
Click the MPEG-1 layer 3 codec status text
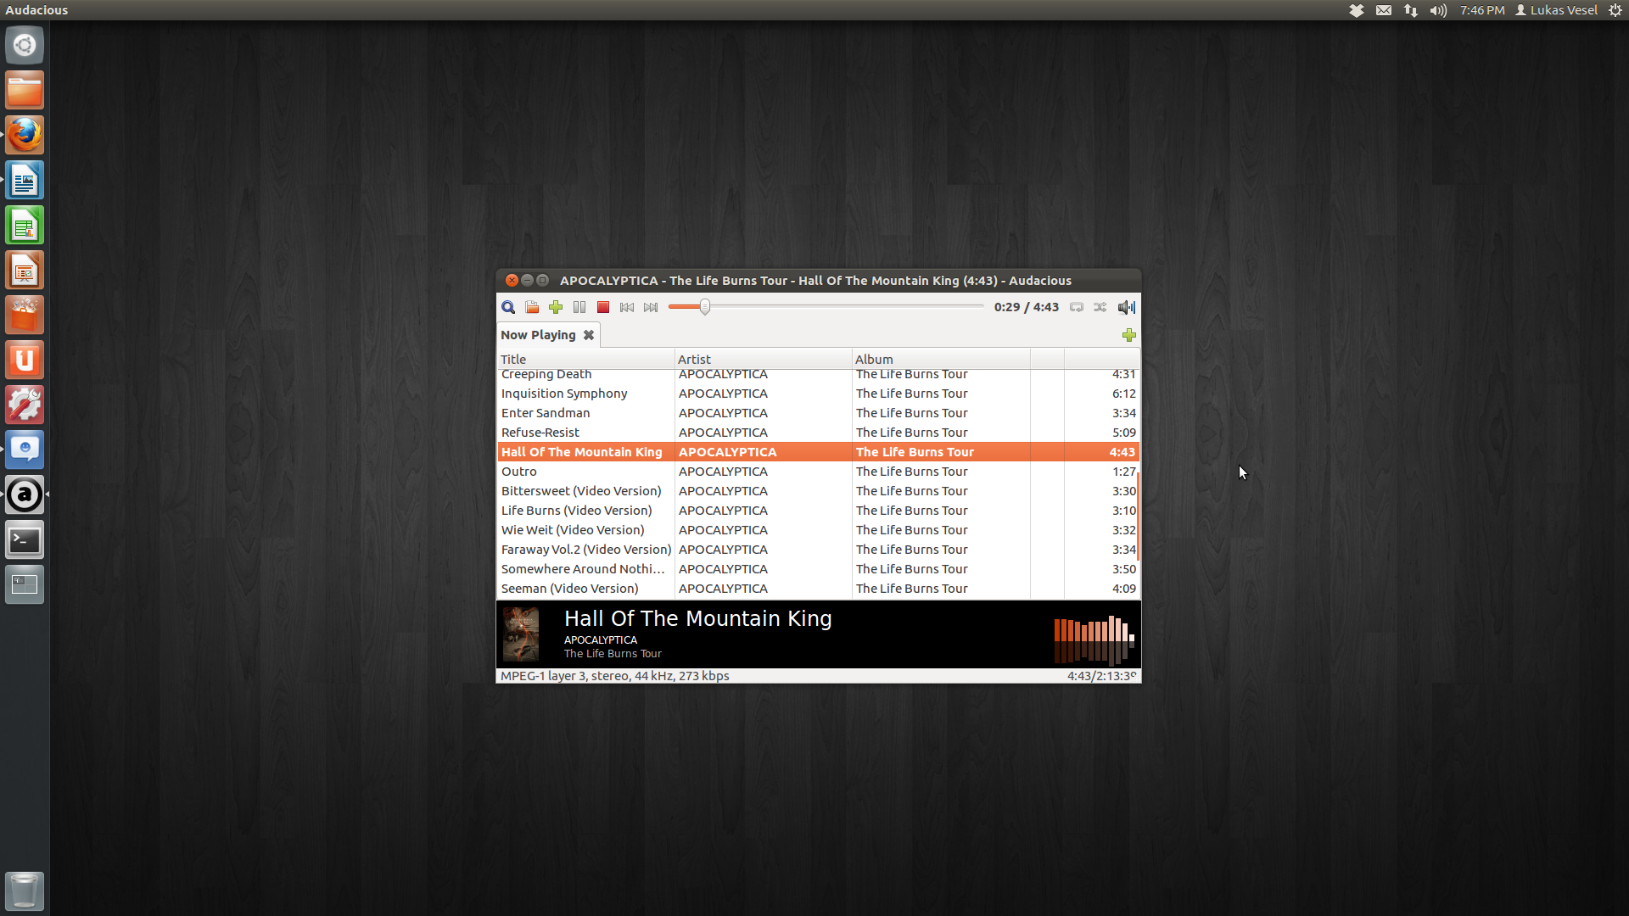615,676
